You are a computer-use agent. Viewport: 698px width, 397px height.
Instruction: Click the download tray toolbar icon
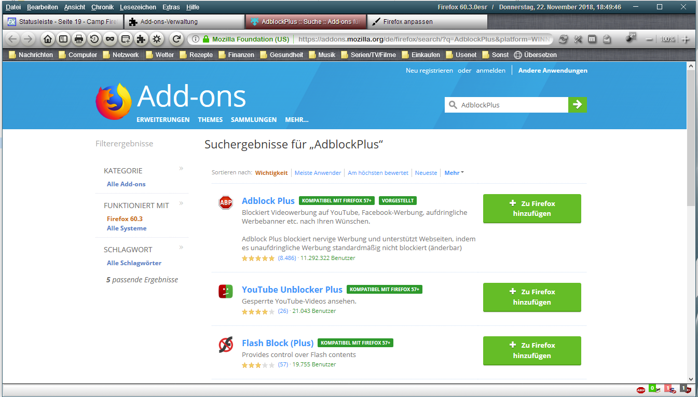pos(607,39)
